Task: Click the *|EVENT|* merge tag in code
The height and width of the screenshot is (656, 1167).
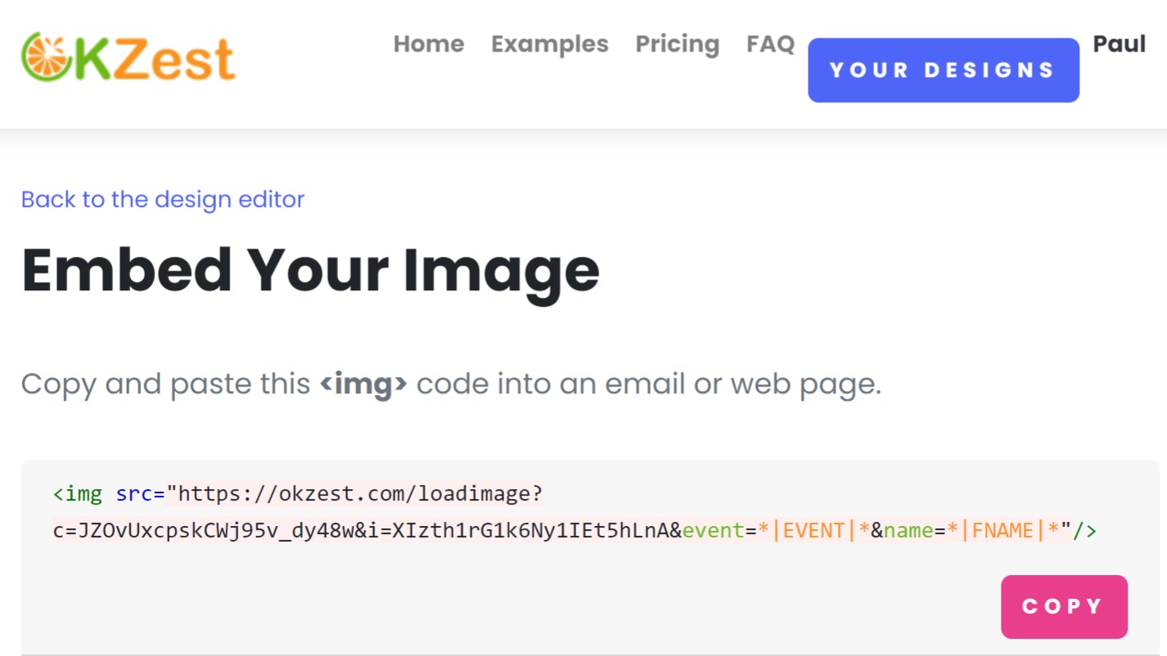Action: (813, 531)
